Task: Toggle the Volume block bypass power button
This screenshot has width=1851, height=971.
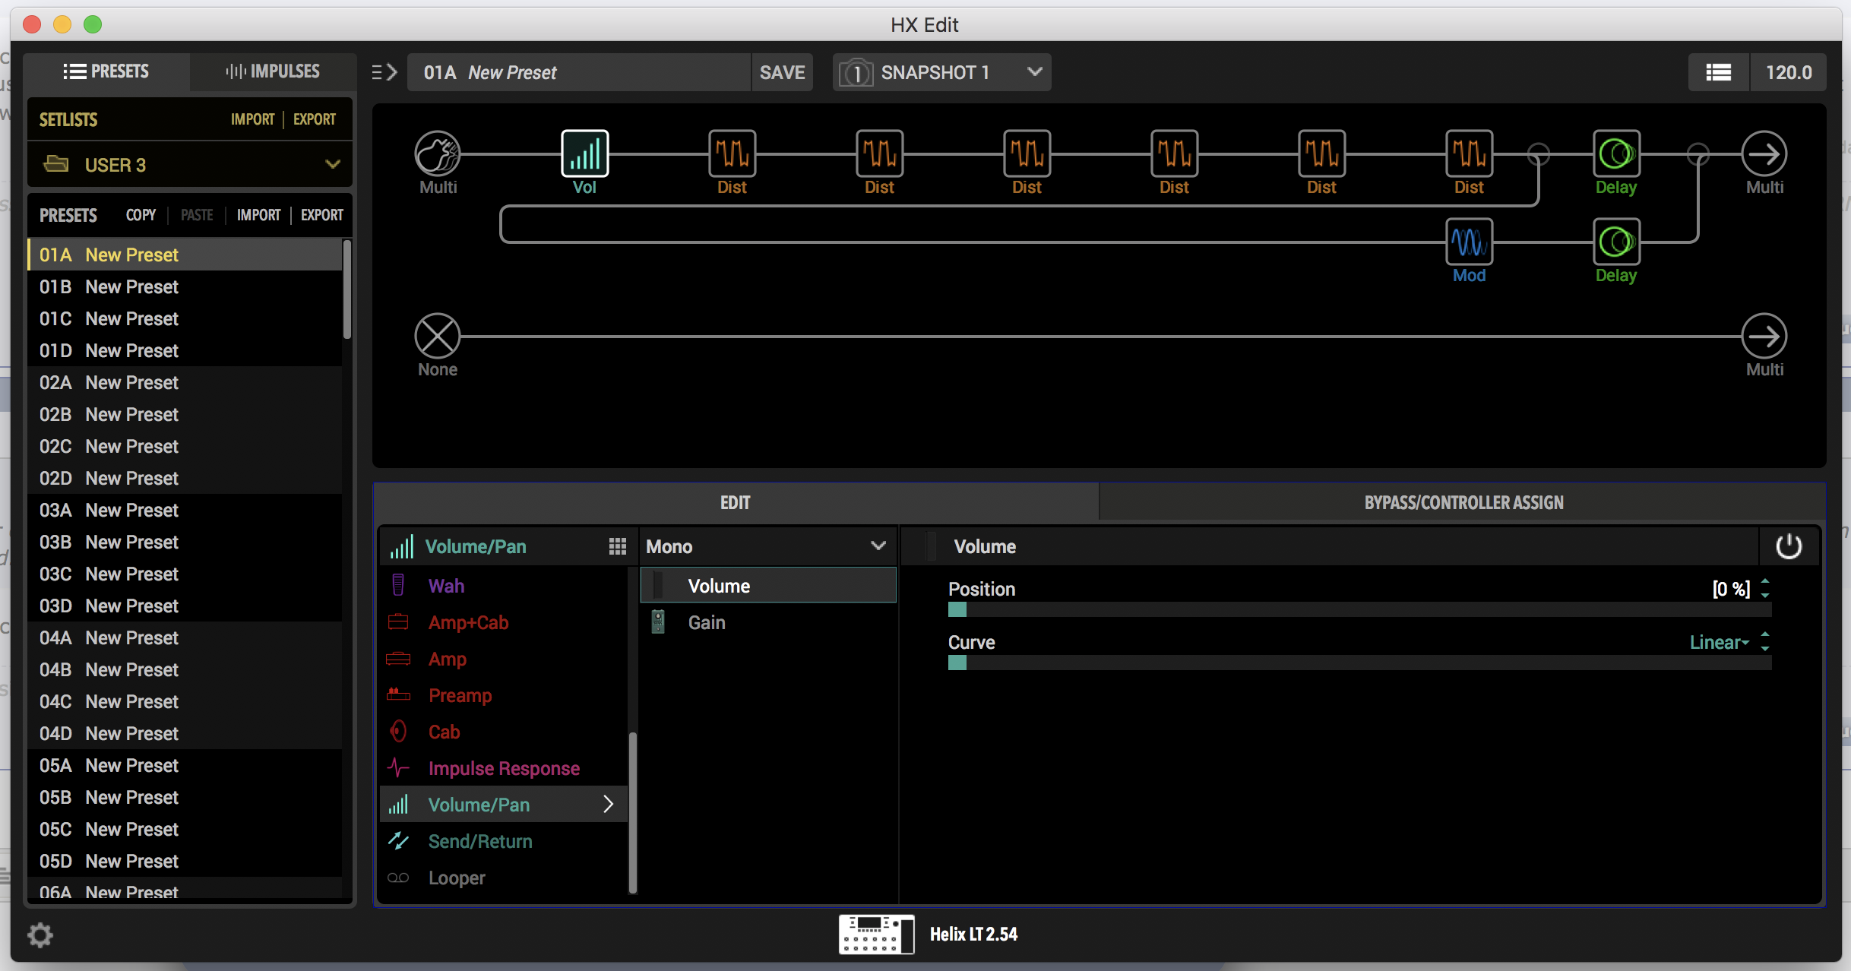Action: pyautogui.click(x=1789, y=546)
